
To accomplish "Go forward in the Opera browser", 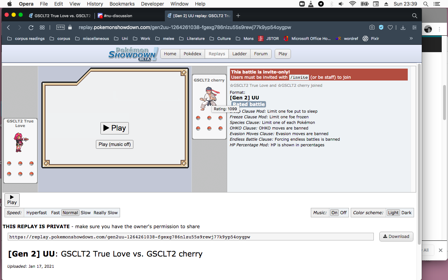I will point(20,27).
